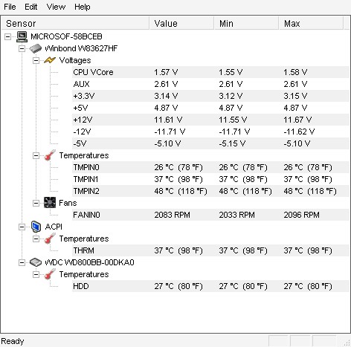Click the Ready status bar text
351x347 pixels.
coord(13,341)
